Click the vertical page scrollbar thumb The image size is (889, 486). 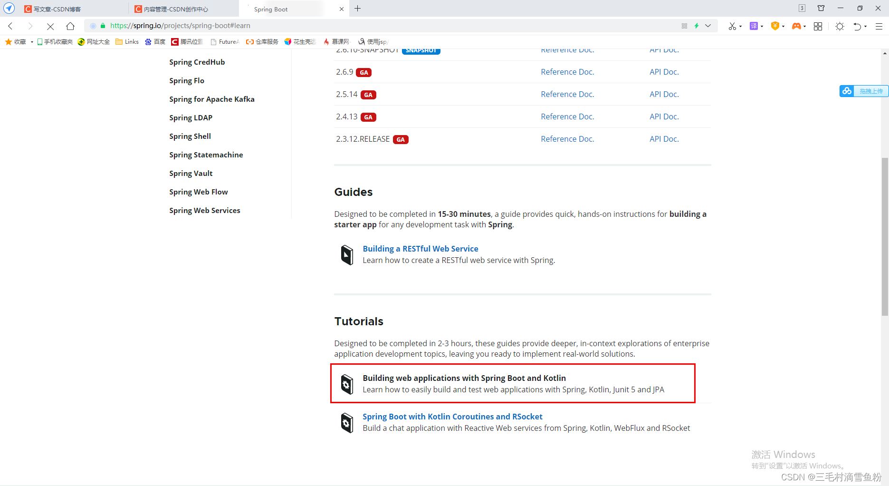(x=885, y=236)
